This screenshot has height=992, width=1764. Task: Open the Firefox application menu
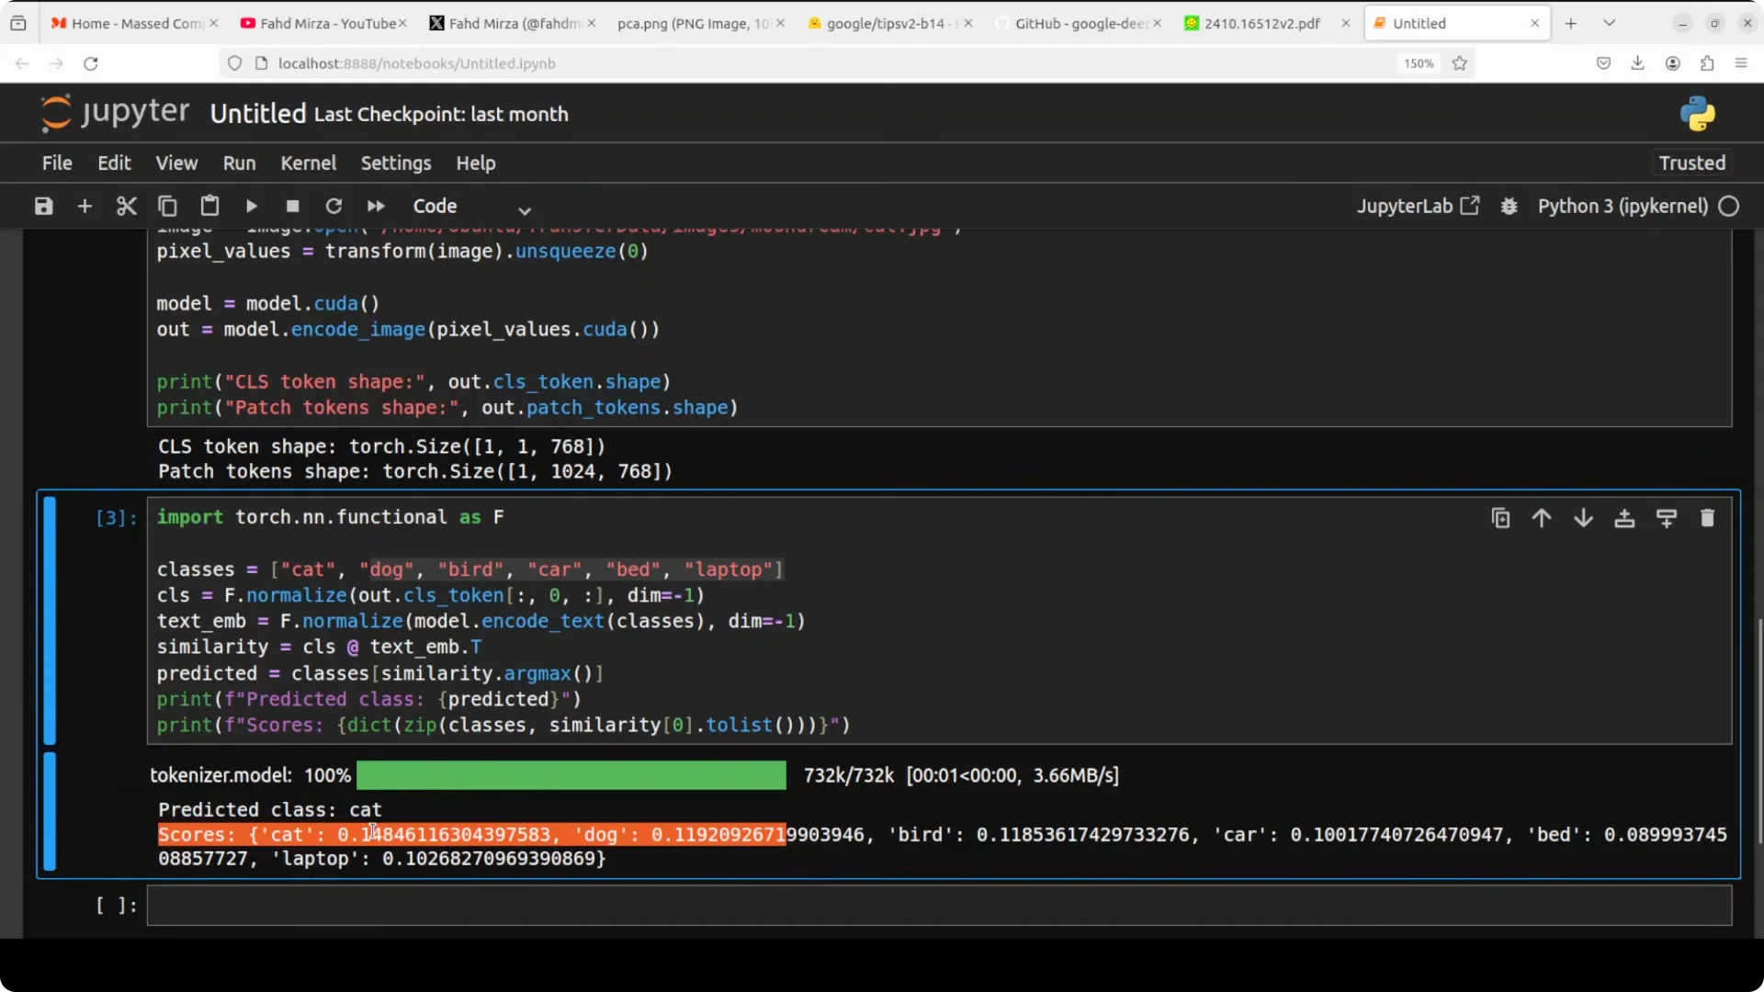[1740, 63]
